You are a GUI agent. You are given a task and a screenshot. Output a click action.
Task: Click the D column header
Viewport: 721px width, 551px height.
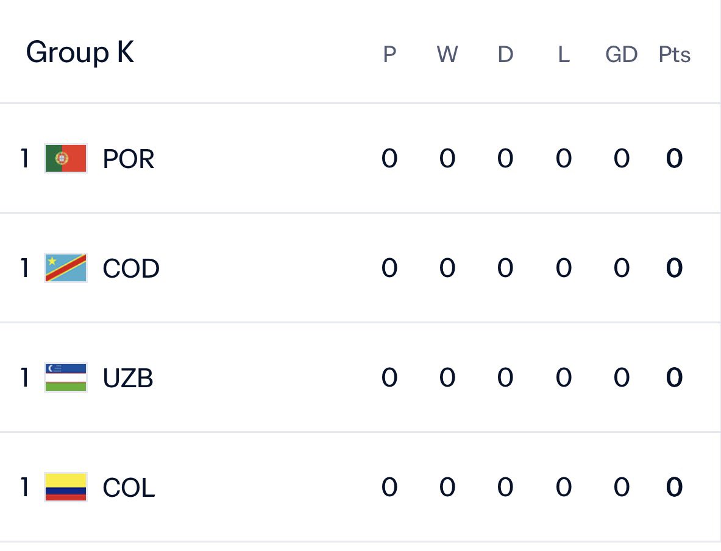pyautogui.click(x=505, y=55)
